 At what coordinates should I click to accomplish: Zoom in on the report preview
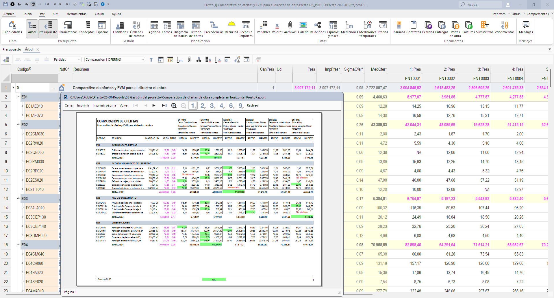click(x=174, y=106)
